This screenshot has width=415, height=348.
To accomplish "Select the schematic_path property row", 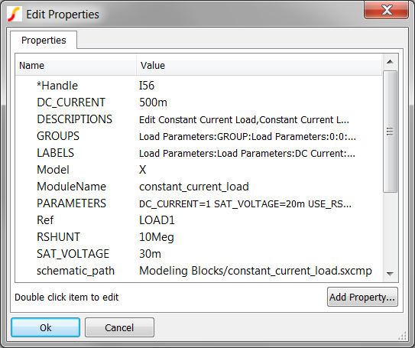I will tap(199, 271).
